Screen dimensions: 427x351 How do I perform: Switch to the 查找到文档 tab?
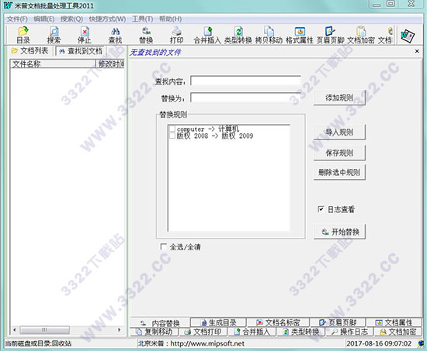pyautogui.click(x=81, y=51)
